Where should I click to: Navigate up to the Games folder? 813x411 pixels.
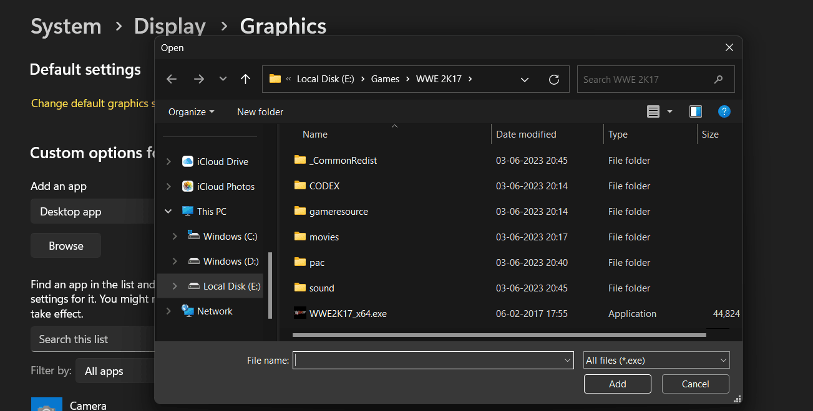[245, 79]
